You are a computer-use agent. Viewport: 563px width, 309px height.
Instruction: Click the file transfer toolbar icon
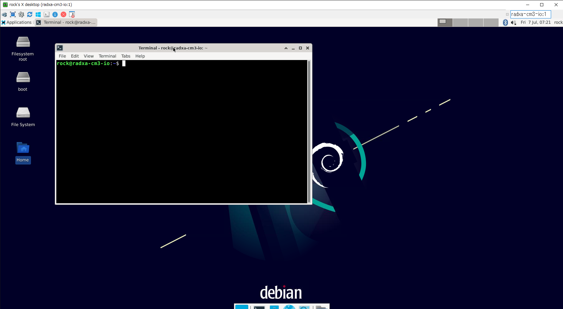[x=72, y=14]
